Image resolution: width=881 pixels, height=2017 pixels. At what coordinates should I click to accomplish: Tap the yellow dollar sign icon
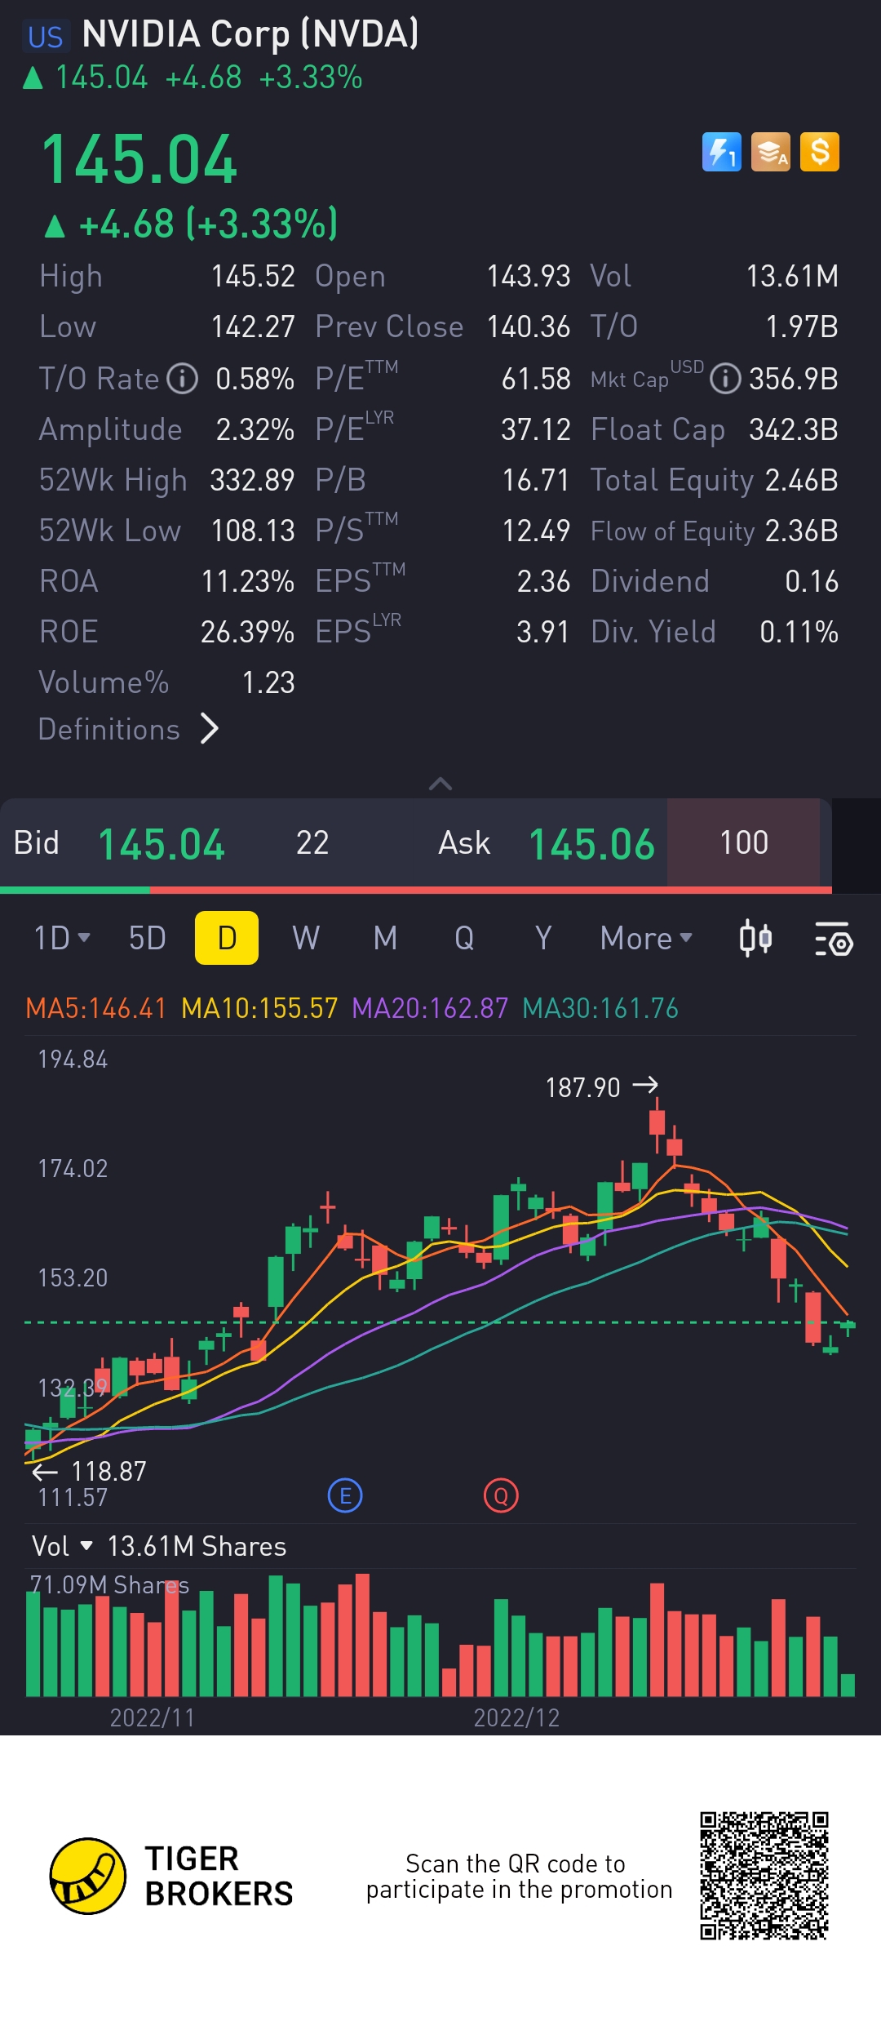tap(820, 152)
